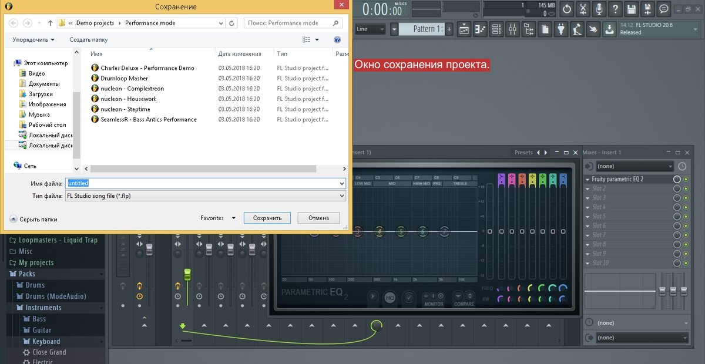The image size is (705, 364).
Task: Click the 'Отмена' button
Action: pyautogui.click(x=318, y=218)
